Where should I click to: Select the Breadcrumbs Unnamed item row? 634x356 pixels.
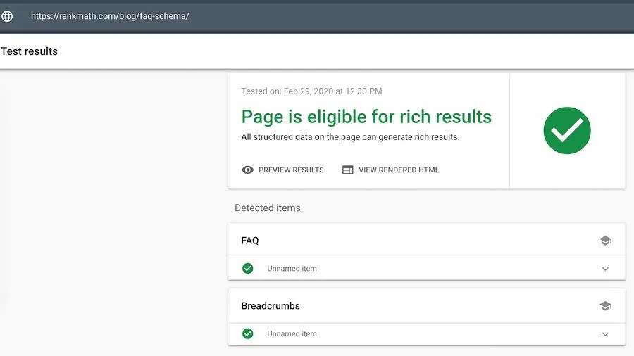[292, 334]
